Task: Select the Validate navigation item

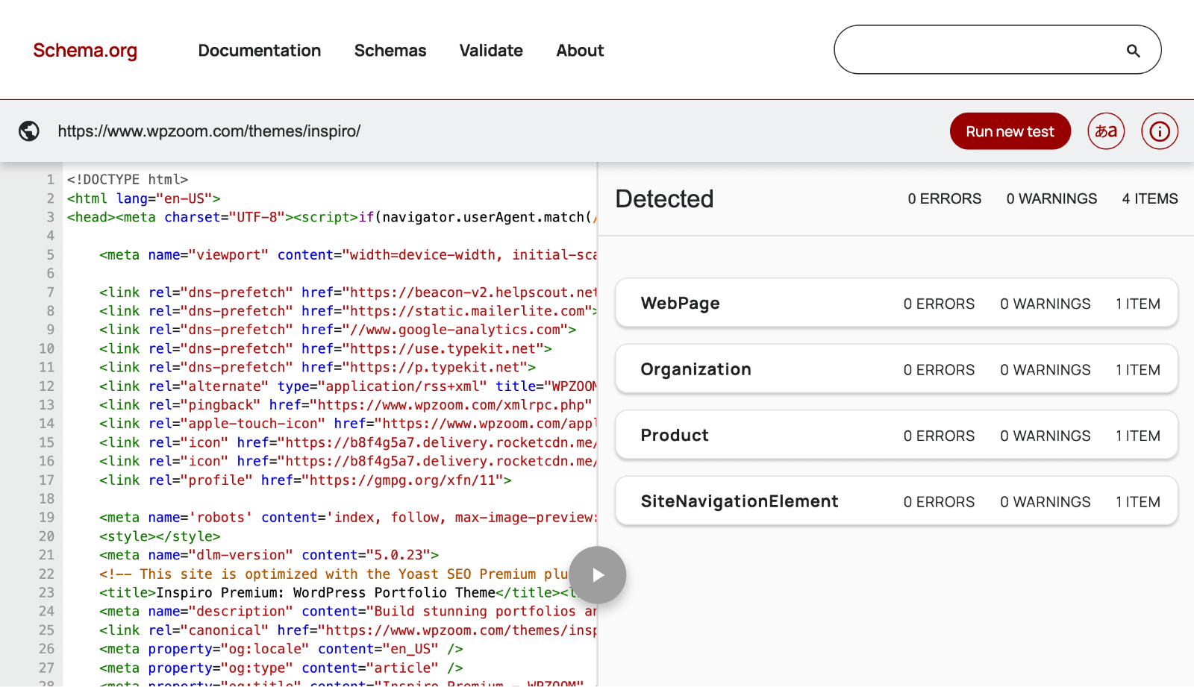Action: [x=490, y=50]
